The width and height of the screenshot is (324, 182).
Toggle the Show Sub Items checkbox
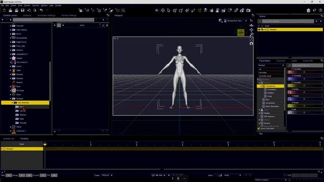(259, 128)
